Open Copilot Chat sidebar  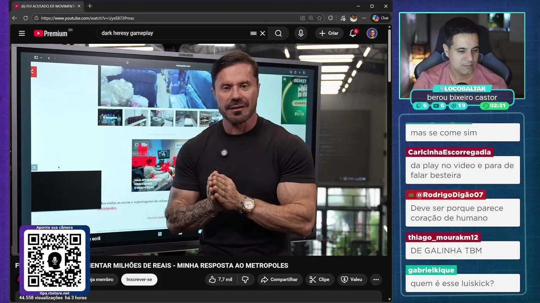coord(380,18)
